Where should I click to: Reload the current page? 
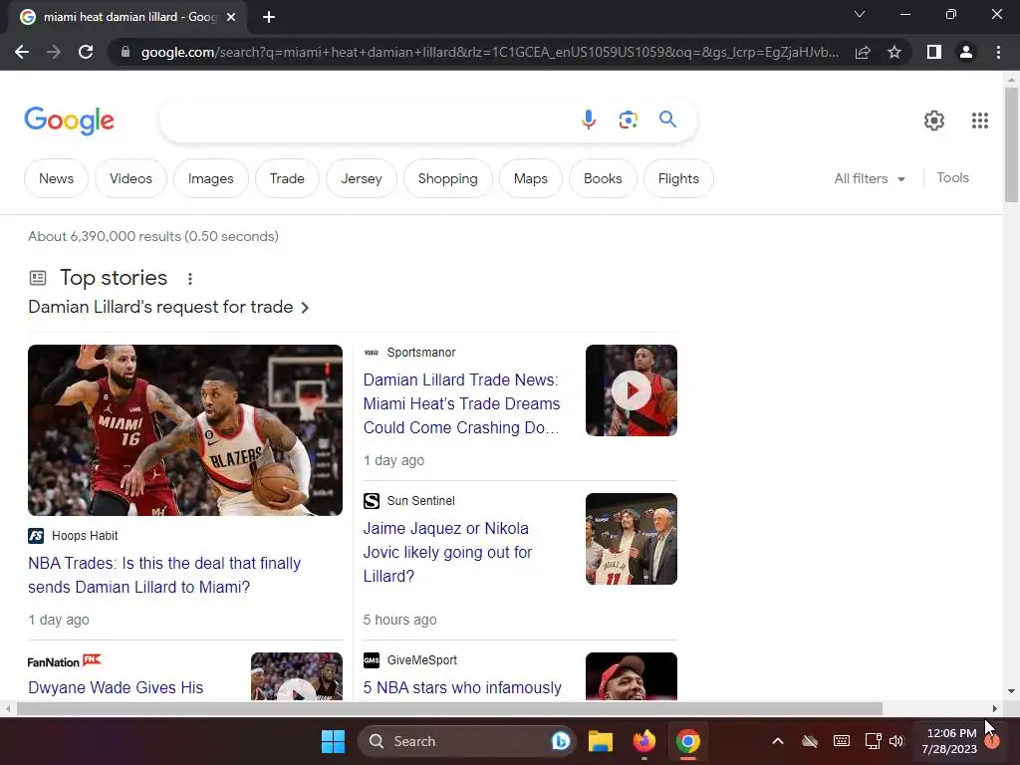[86, 52]
